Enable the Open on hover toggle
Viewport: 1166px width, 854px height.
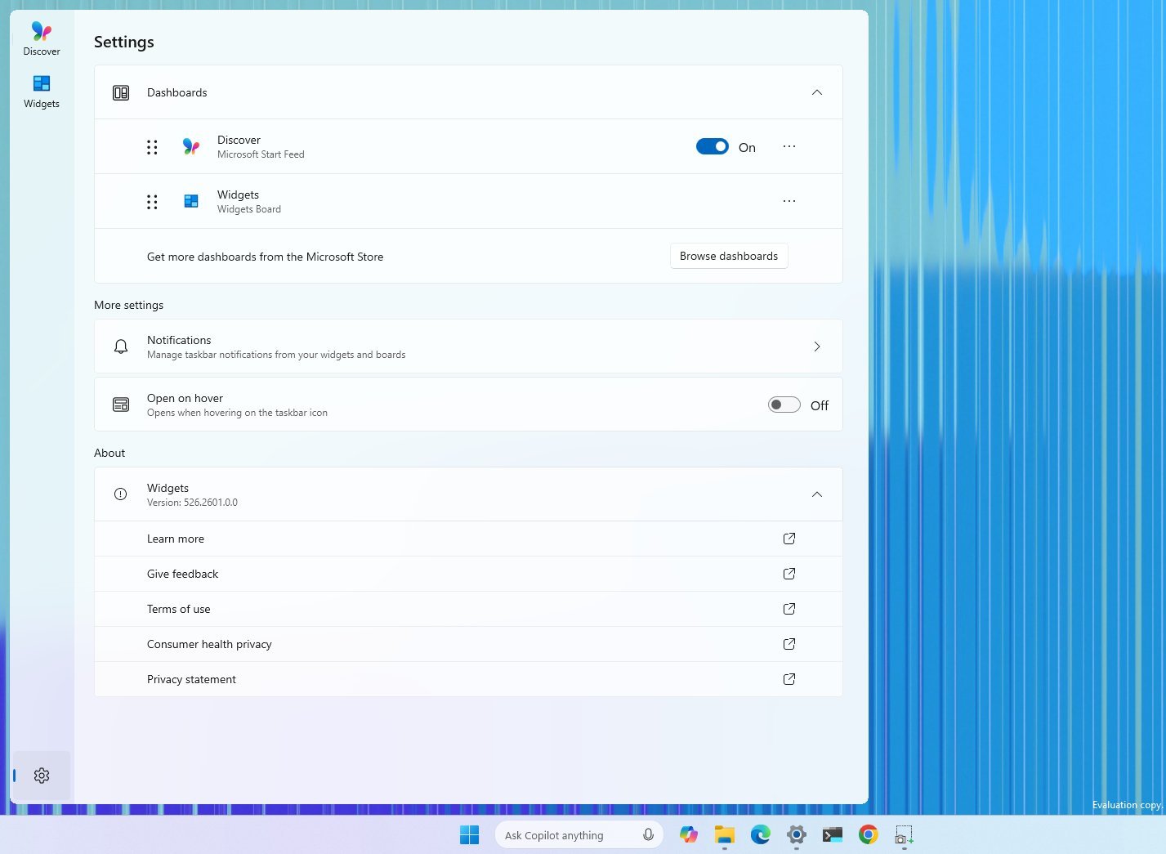pos(783,405)
